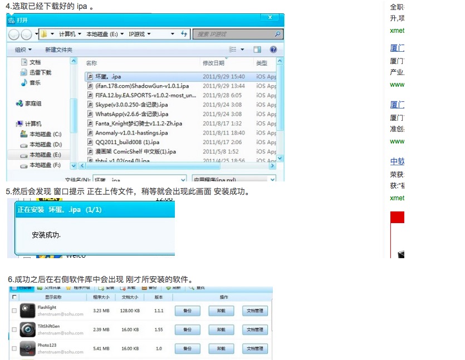
Task: Tick the checkbox for Flashlight
Action: click(x=14, y=310)
